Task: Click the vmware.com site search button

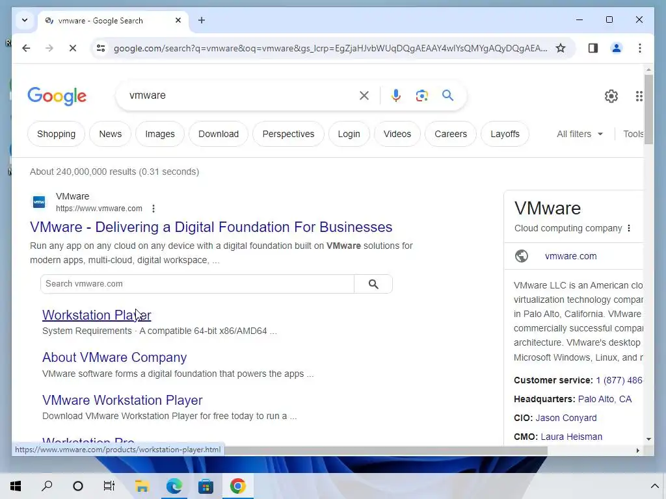Action: [x=373, y=284]
